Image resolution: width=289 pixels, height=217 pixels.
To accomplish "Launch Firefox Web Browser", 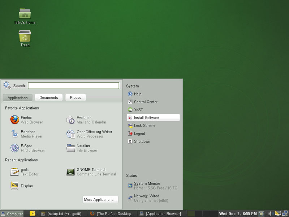I will pos(27,120).
